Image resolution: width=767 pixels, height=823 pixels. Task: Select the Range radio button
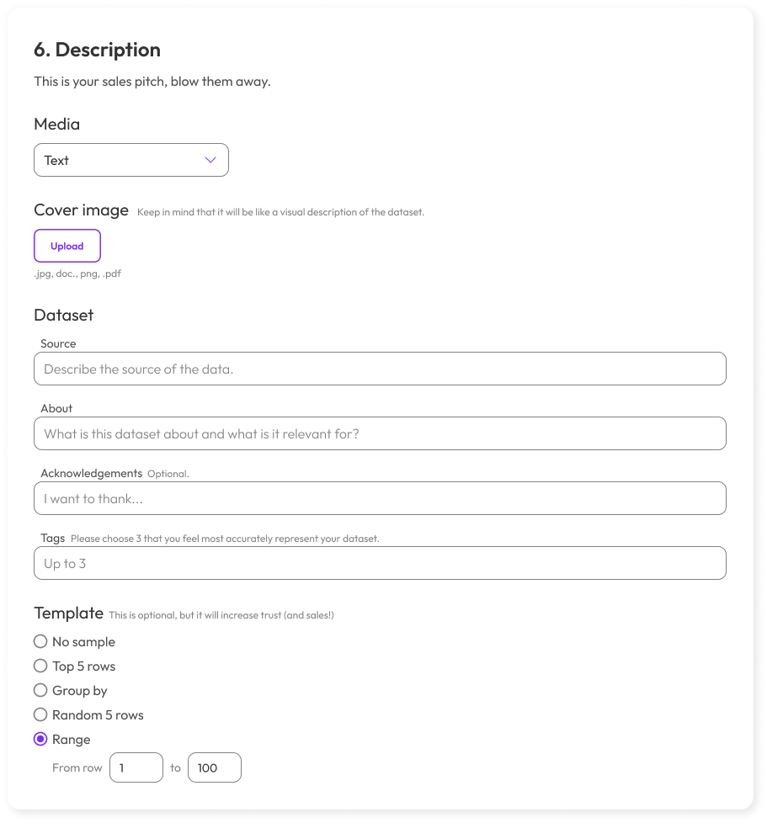point(40,739)
